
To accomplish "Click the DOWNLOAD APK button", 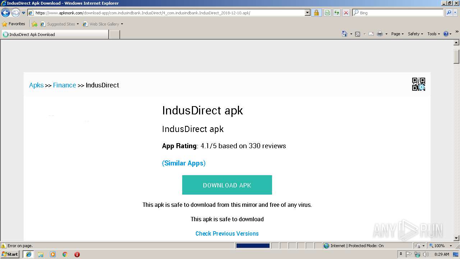I will point(227,185).
